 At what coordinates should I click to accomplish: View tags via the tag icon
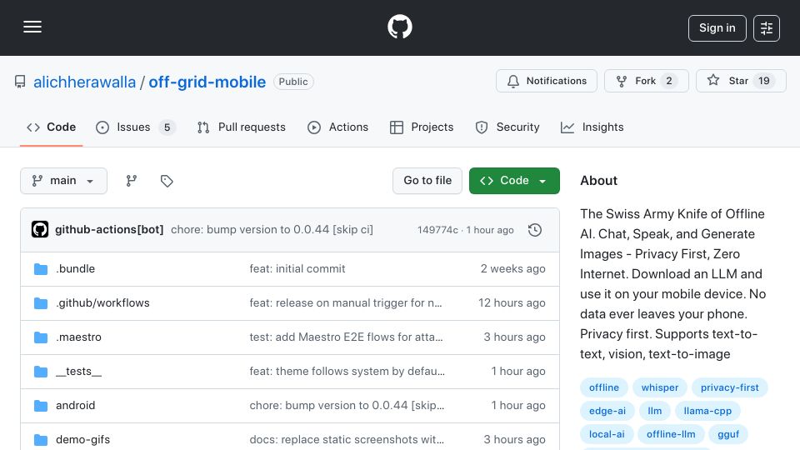[x=167, y=181]
